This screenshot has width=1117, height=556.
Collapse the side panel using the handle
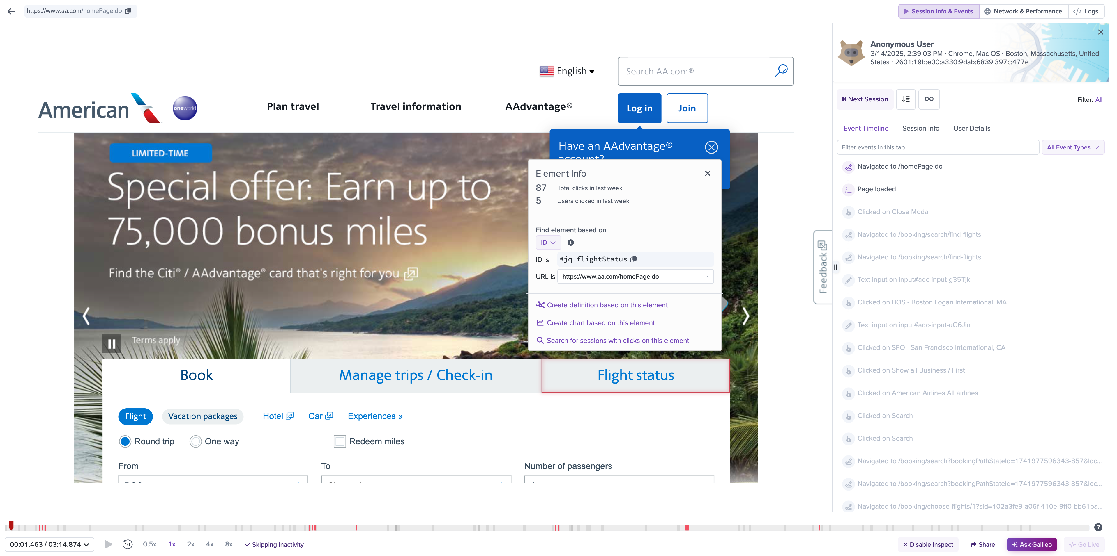[x=835, y=267]
